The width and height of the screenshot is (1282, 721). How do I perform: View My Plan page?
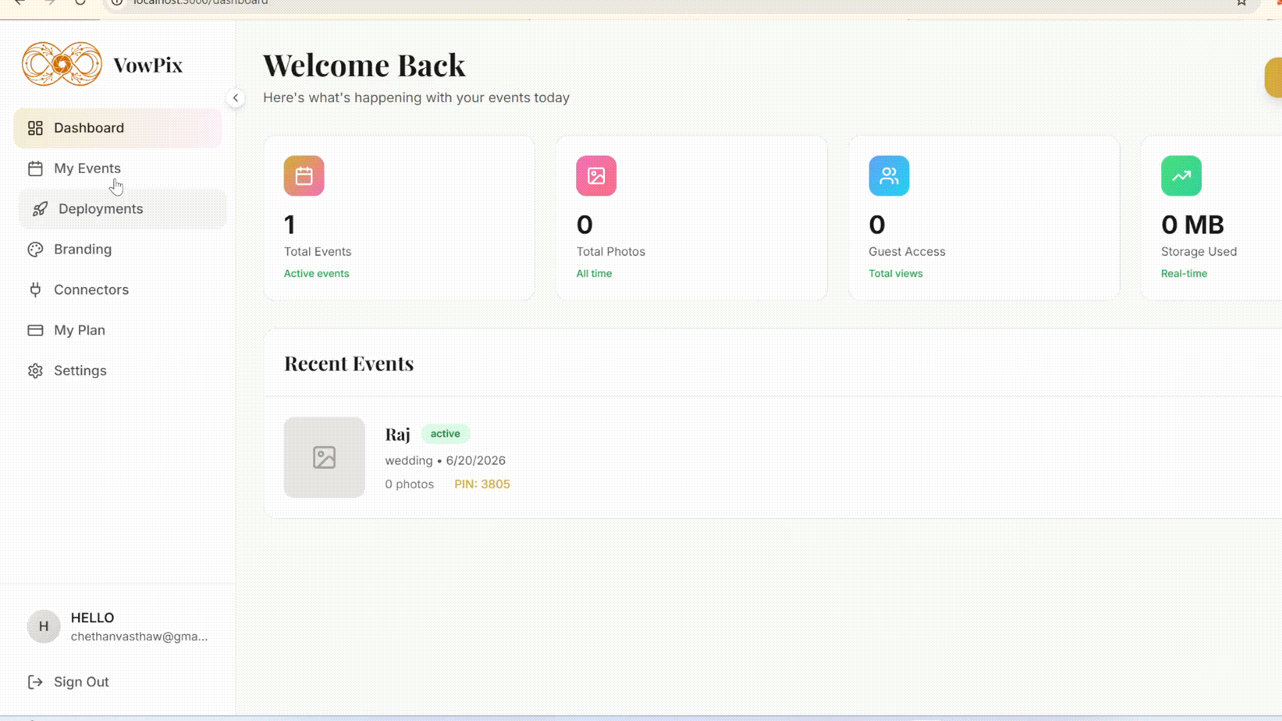[x=118, y=330]
